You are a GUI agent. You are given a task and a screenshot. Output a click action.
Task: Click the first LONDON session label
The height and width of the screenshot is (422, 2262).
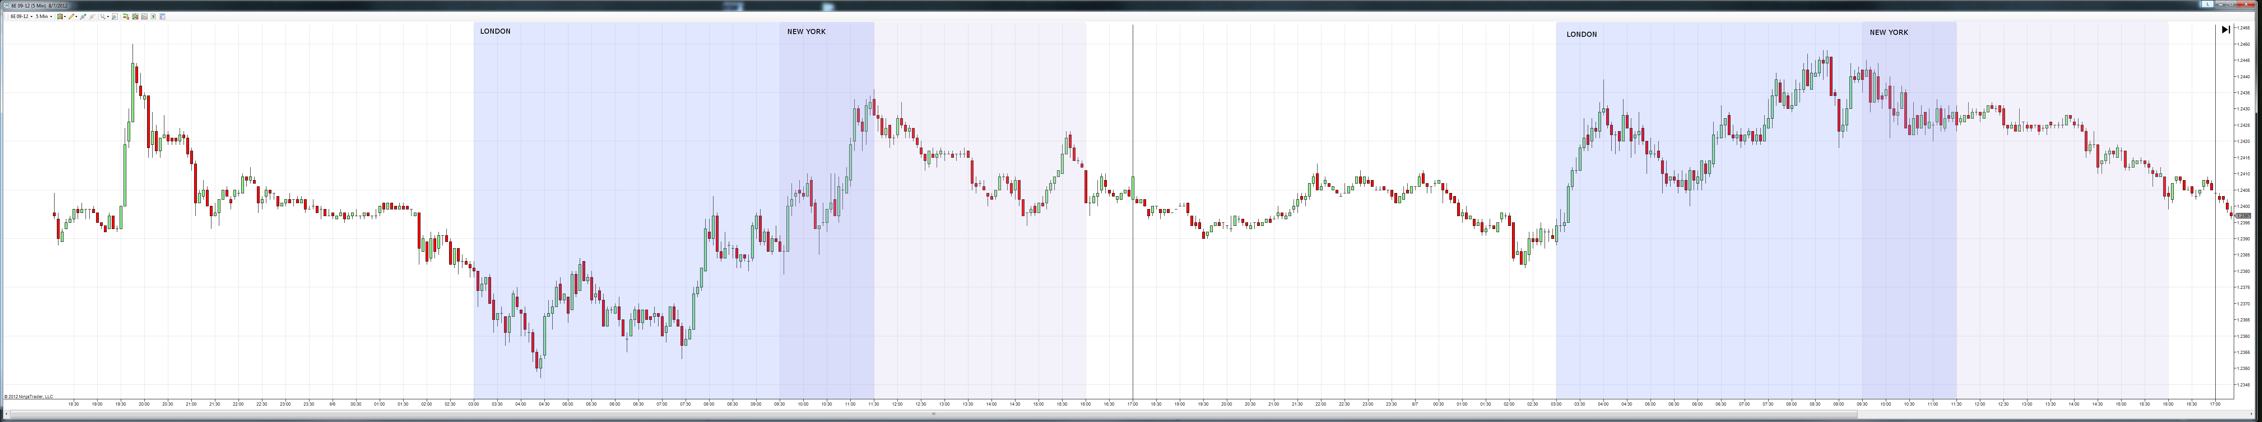pyautogui.click(x=495, y=32)
